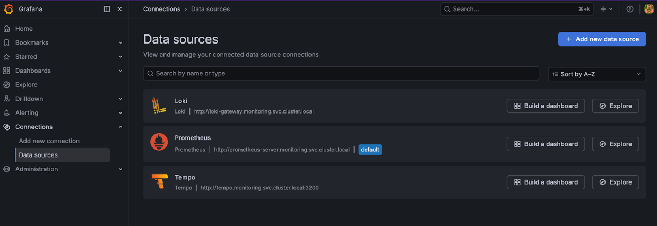This screenshot has height=226, width=657.
Task: Click Connections breadcrumb link
Action: coord(162,9)
